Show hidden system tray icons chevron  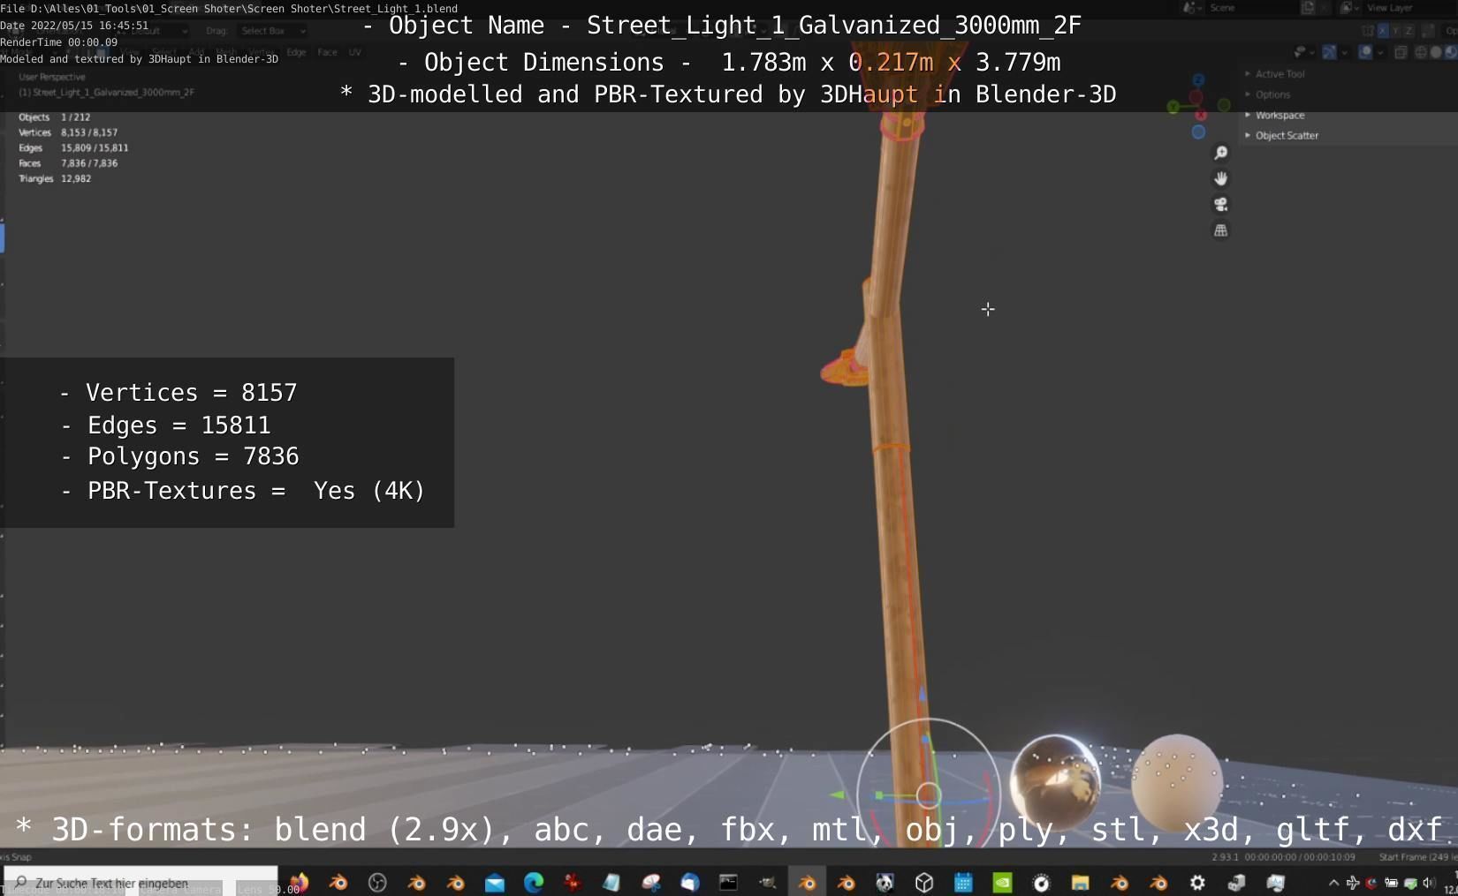[x=1333, y=882]
